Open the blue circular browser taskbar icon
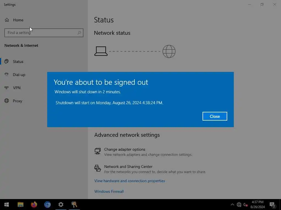This screenshot has width=281, height=210. (47, 205)
